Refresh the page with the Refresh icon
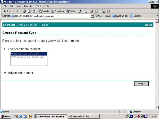 [29, 11]
